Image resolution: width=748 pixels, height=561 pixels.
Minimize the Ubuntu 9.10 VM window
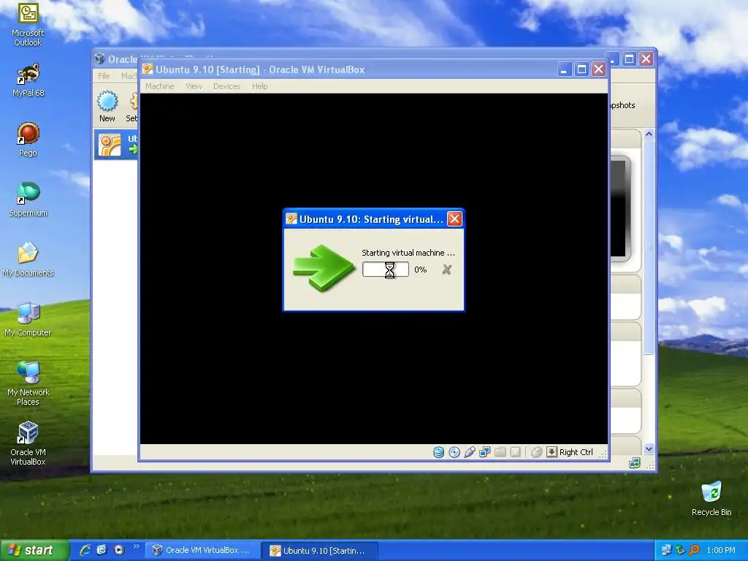pos(565,69)
